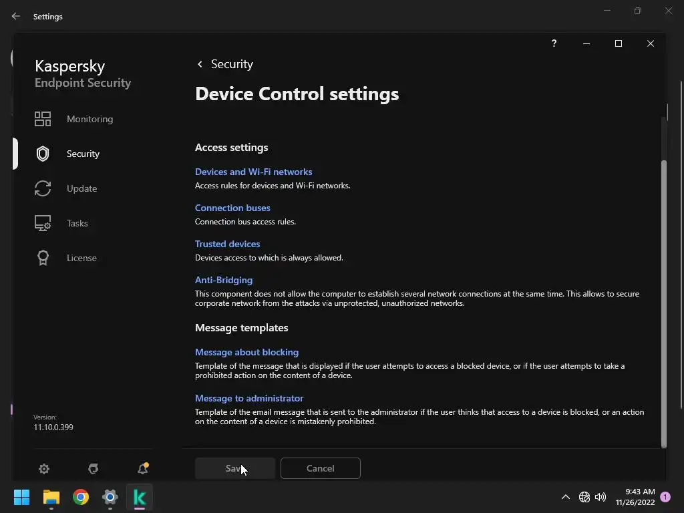Open Windows Start menu
The height and width of the screenshot is (513, 684).
21,497
